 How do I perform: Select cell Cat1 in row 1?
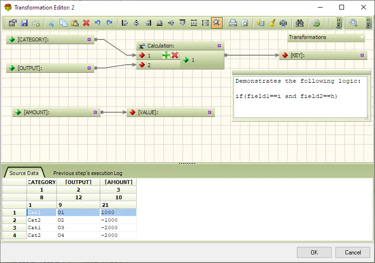click(x=41, y=213)
